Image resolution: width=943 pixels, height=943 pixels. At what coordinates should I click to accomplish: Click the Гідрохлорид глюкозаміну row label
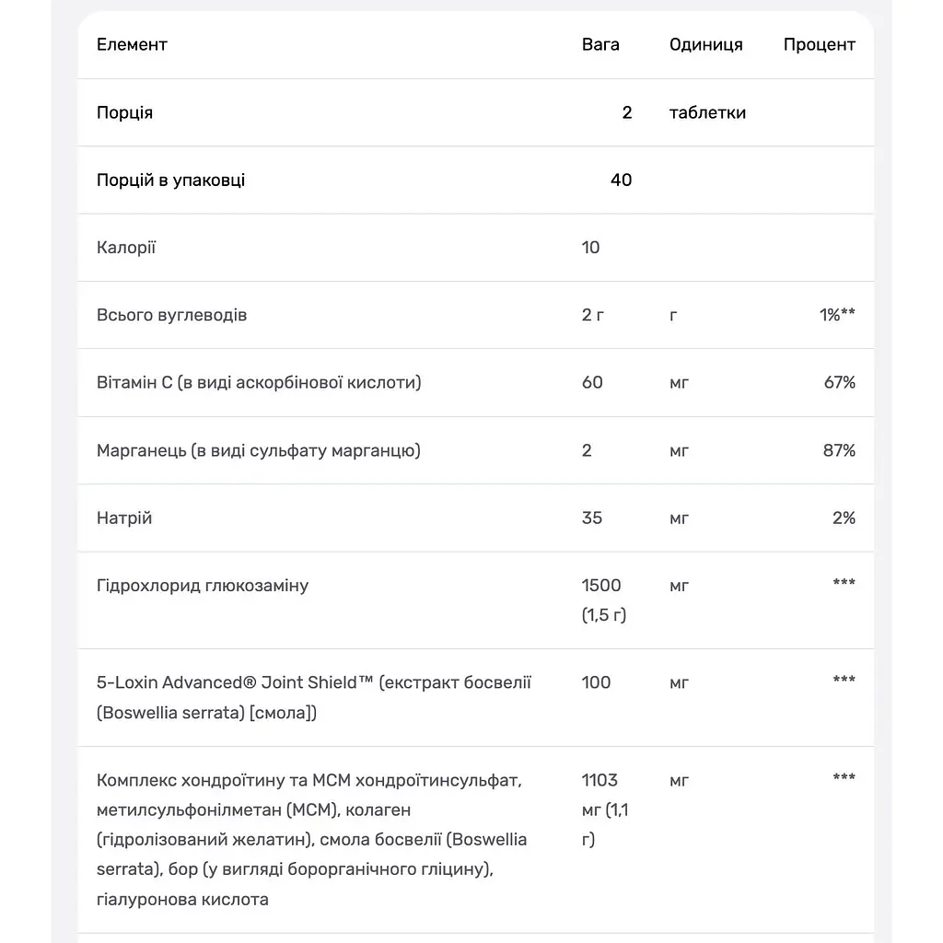tap(202, 586)
